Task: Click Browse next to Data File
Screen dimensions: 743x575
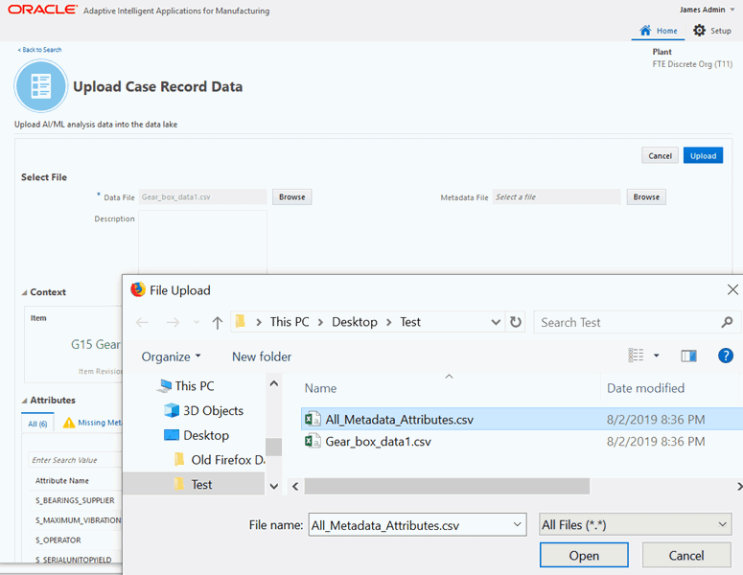Action: [291, 197]
